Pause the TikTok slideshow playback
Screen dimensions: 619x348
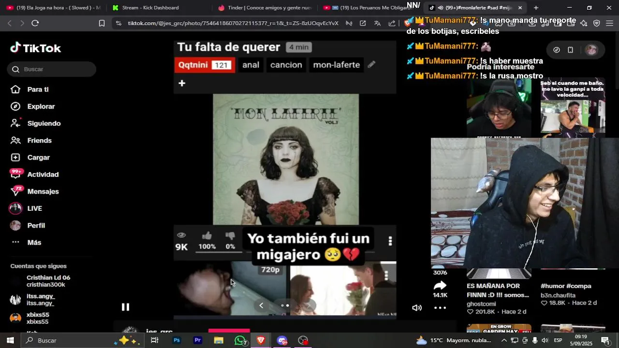click(x=125, y=307)
